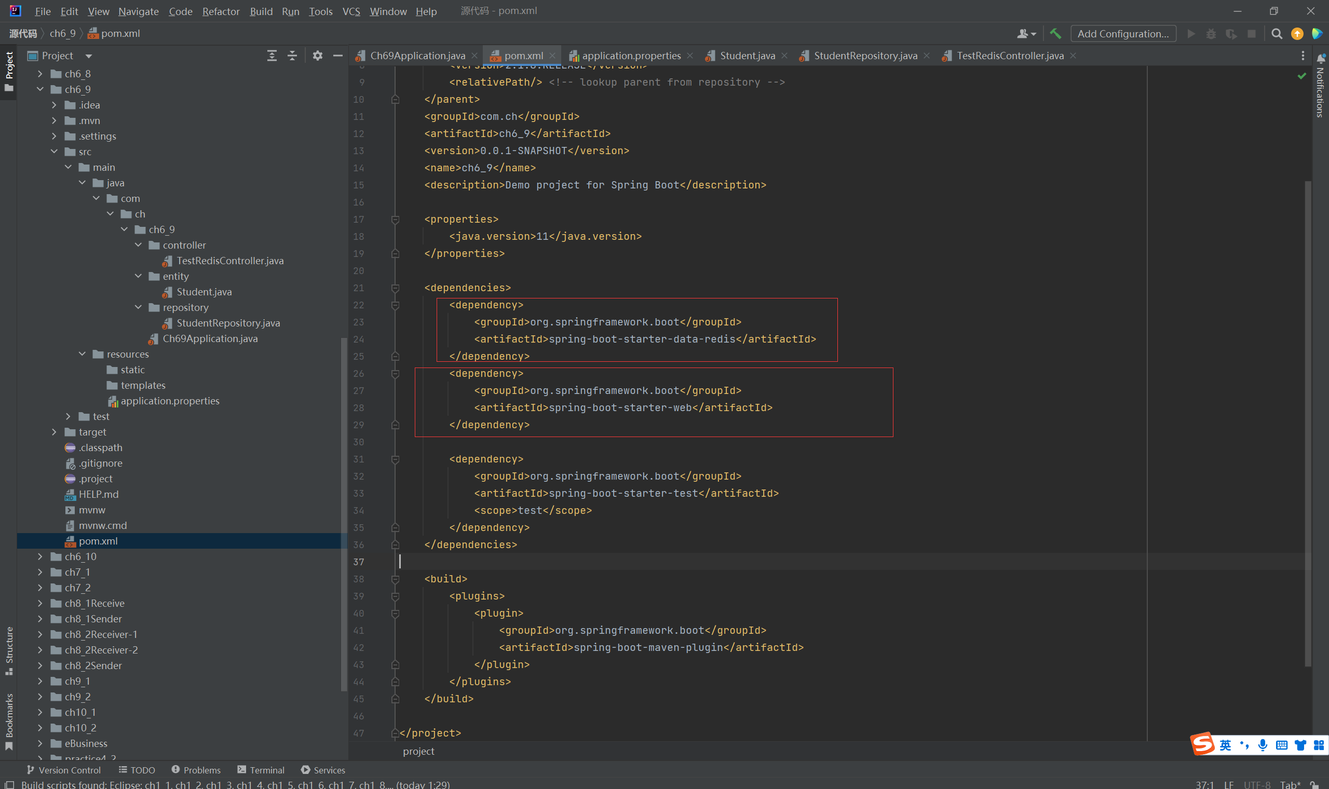This screenshot has height=789, width=1329.
Task: Click the orange IDE update icon
Action: [1297, 34]
